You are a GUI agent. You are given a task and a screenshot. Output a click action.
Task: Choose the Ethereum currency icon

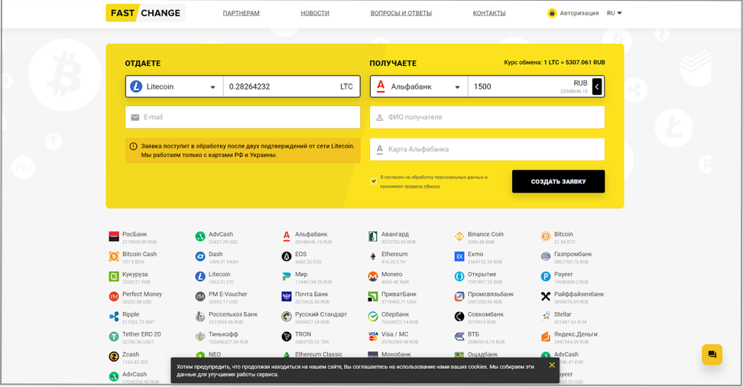click(373, 256)
